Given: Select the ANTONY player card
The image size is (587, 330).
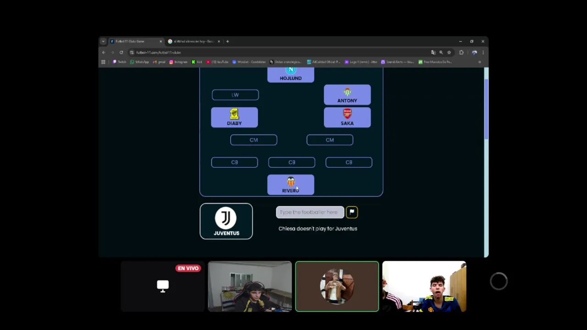Looking at the screenshot, I should [x=347, y=95].
